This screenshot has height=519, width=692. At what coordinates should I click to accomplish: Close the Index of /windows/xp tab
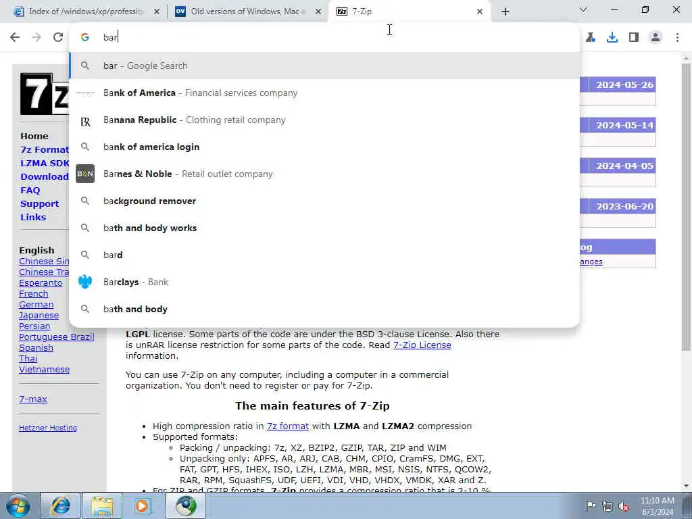[157, 11]
